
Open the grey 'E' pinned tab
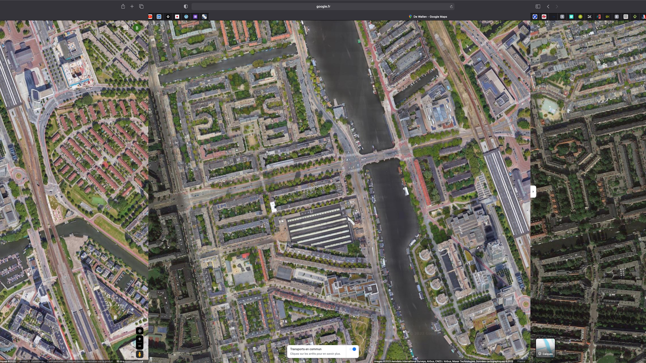point(617,17)
